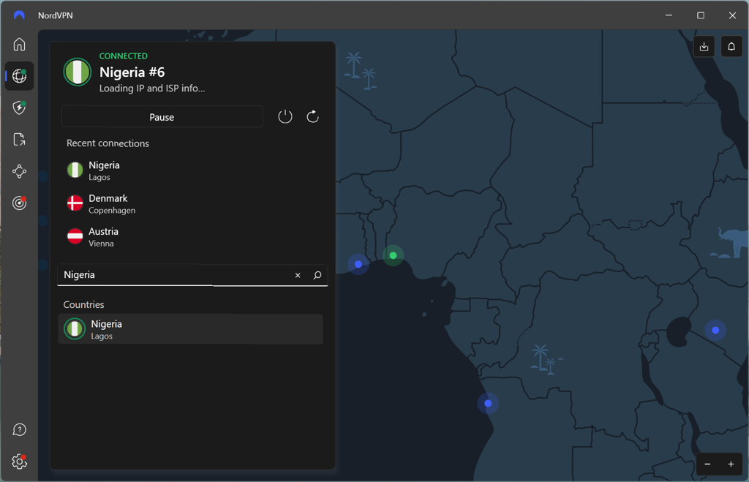The width and height of the screenshot is (749, 482).
Task: Open the Home tab in sidebar
Action: (19, 44)
